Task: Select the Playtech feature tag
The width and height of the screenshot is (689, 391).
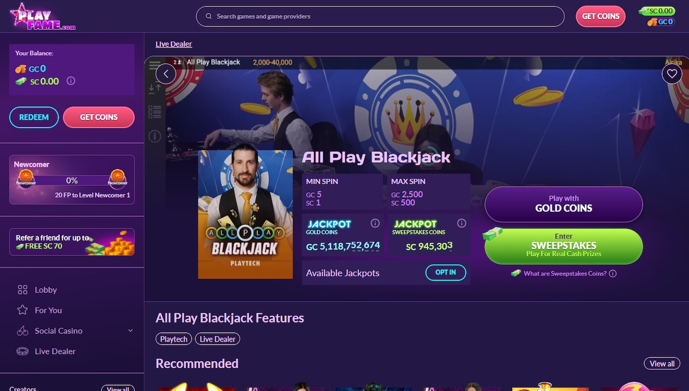Action: (x=173, y=339)
